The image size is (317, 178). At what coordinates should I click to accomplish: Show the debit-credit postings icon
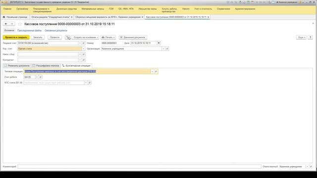click(x=68, y=38)
